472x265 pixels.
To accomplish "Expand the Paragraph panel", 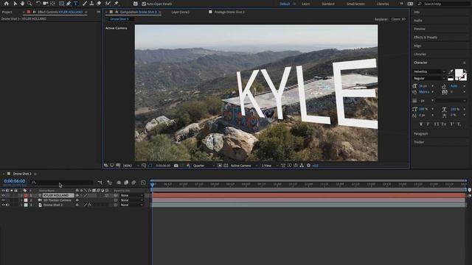I will (x=421, y=133).
